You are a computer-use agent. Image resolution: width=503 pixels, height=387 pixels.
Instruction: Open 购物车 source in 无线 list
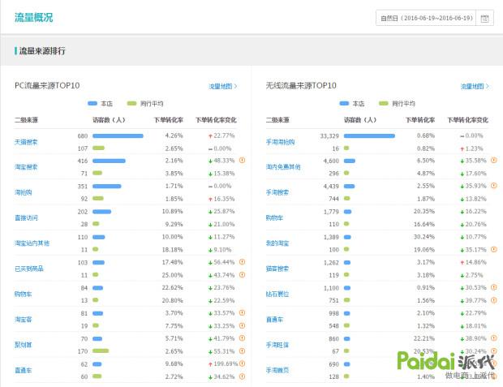(274, 218)
